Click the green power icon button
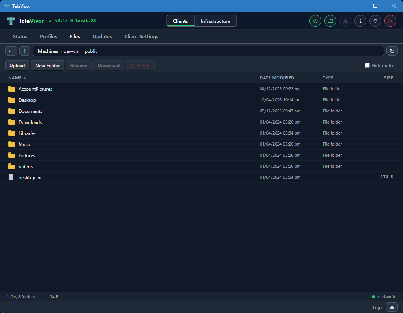This screenshot has width=403, height=313. point(315,21)
